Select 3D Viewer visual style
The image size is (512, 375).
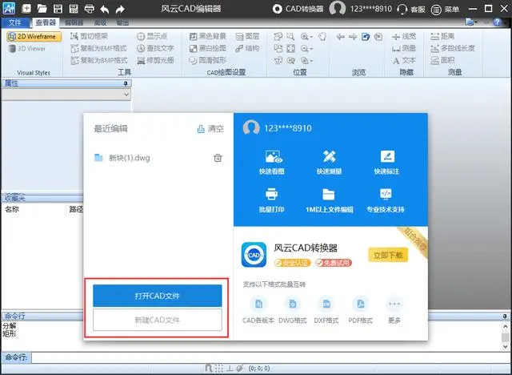tap(27, 48)
